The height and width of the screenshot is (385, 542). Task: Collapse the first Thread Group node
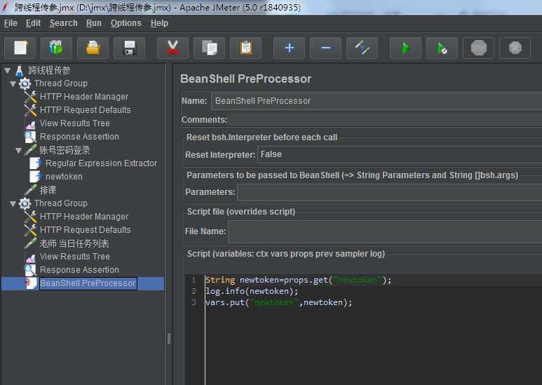(13, 83)
